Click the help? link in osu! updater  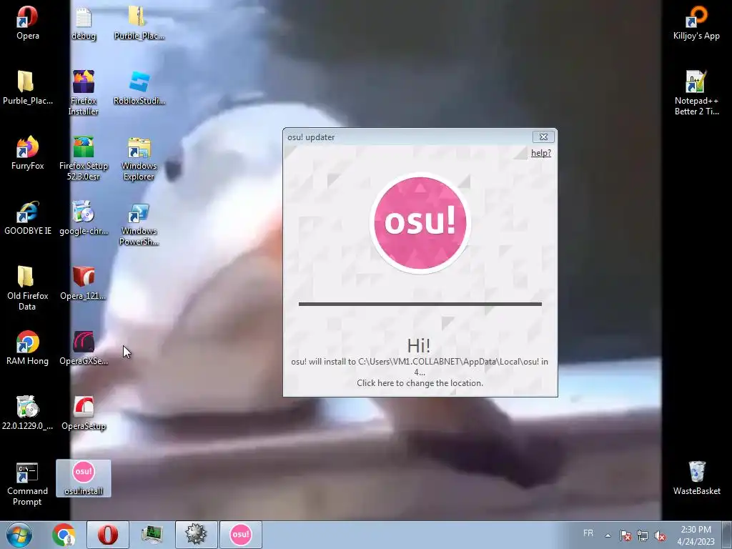(x=540, y=153)
